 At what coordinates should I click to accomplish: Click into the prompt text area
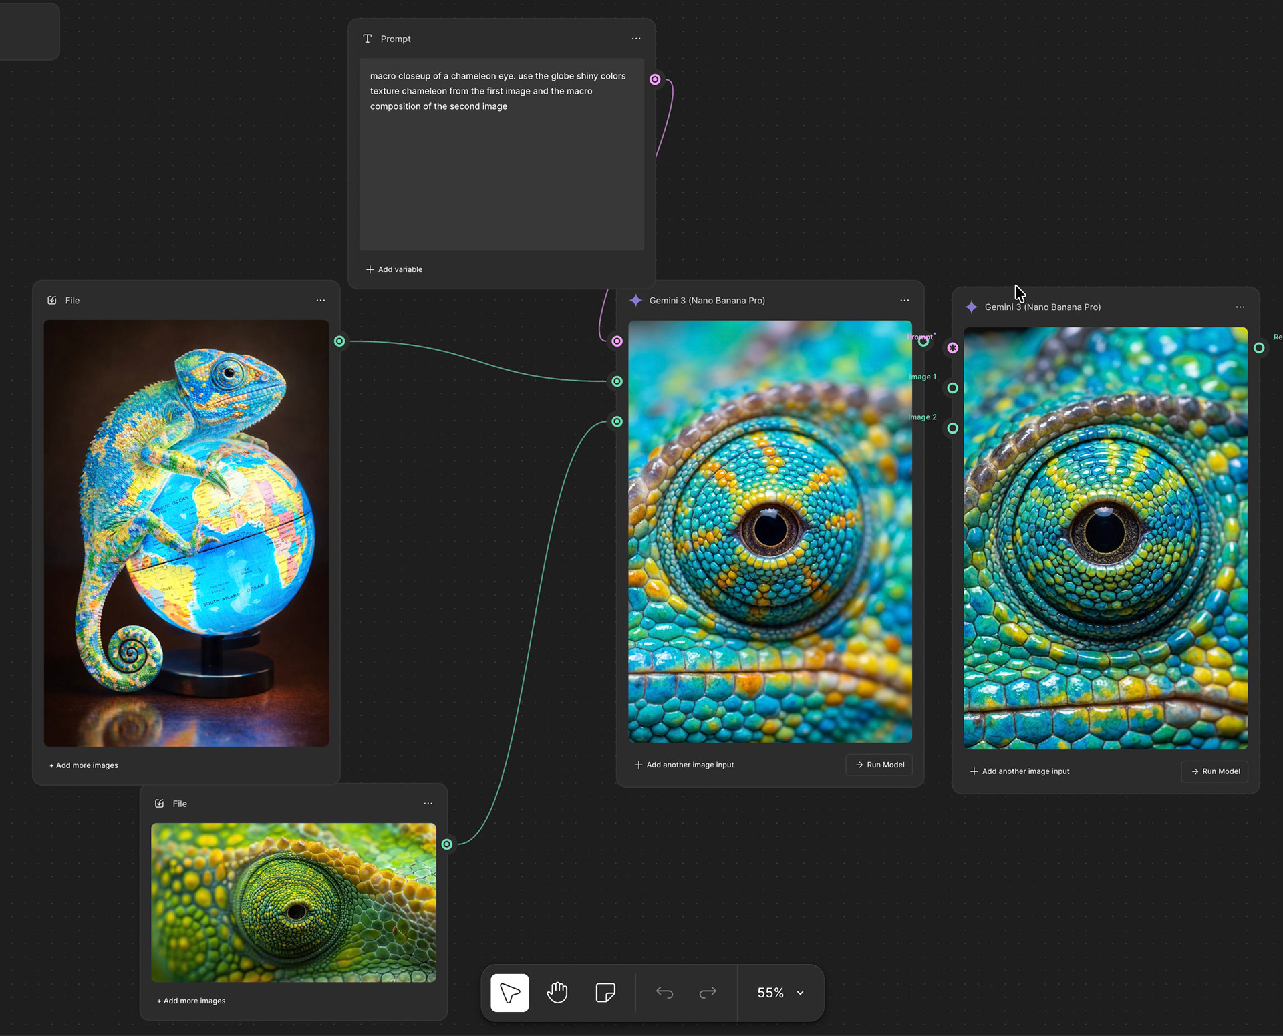502,154
